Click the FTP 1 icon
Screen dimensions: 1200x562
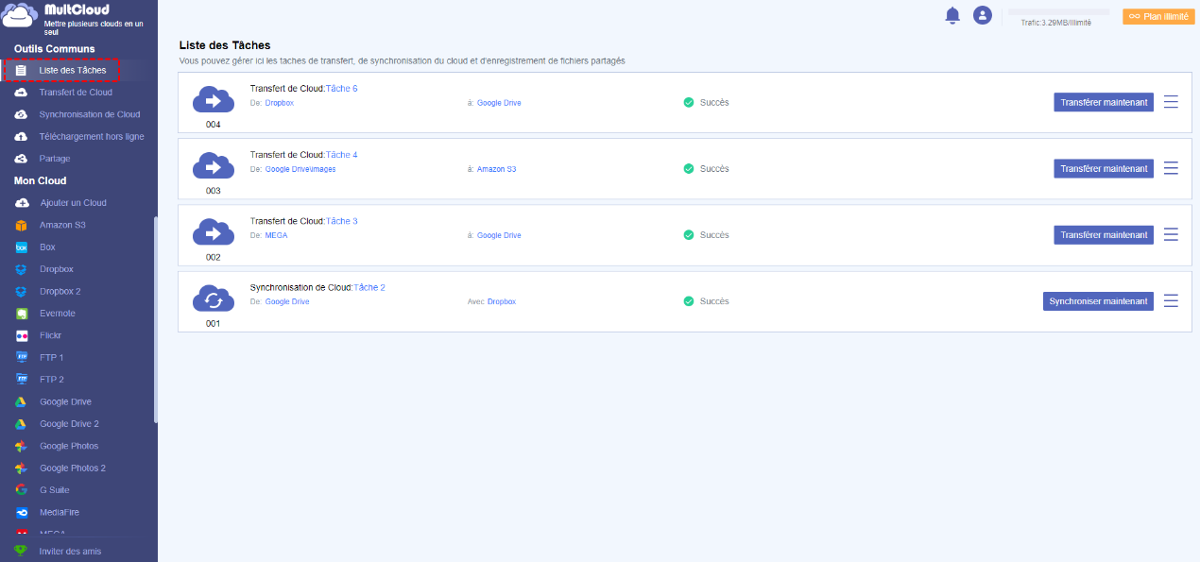pyautogui.click(x=21, y=357)
